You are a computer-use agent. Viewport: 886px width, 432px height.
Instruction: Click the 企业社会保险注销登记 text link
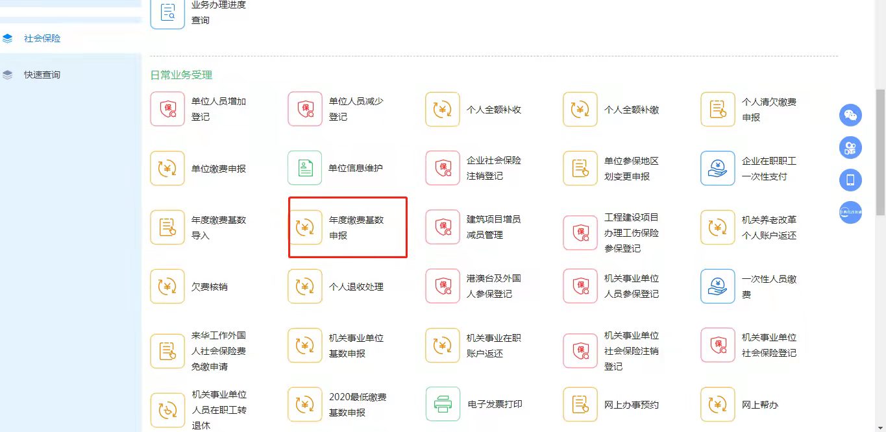pyautogui.click(x=493, y=168)
